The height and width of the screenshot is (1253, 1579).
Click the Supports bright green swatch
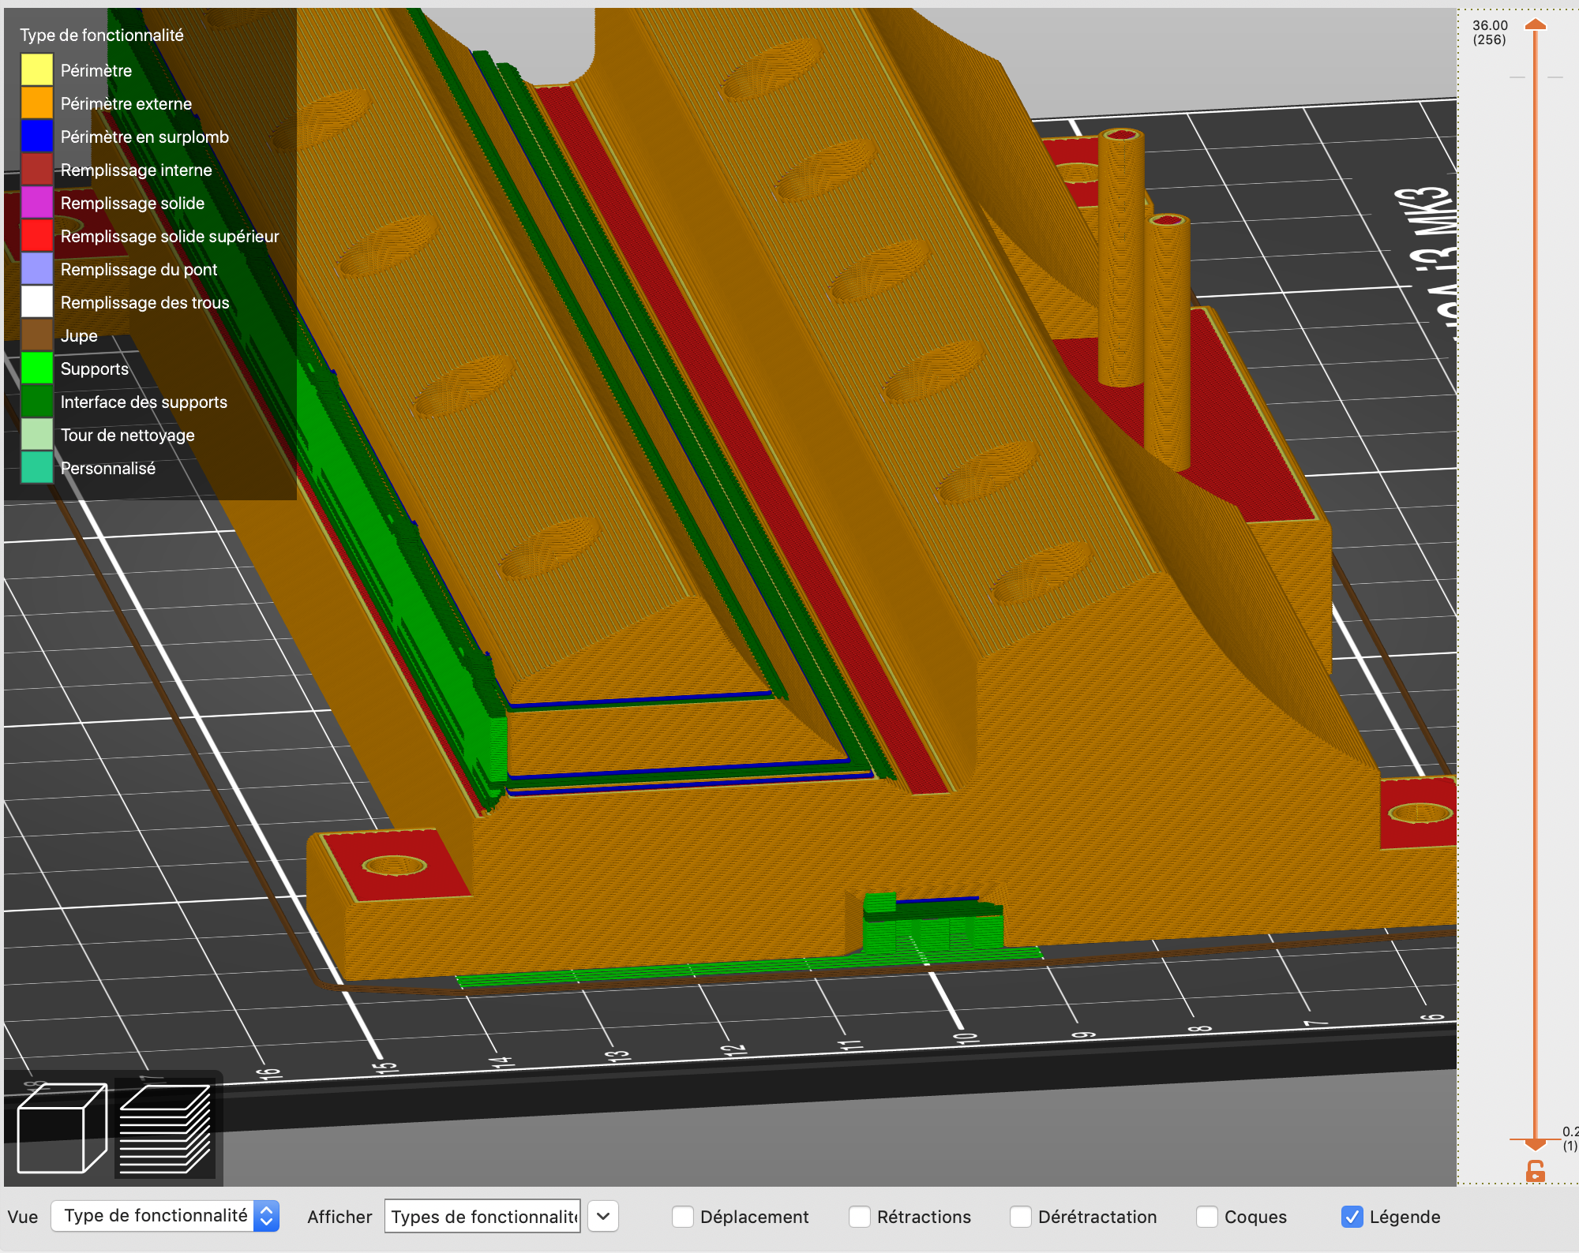(36, 368)
